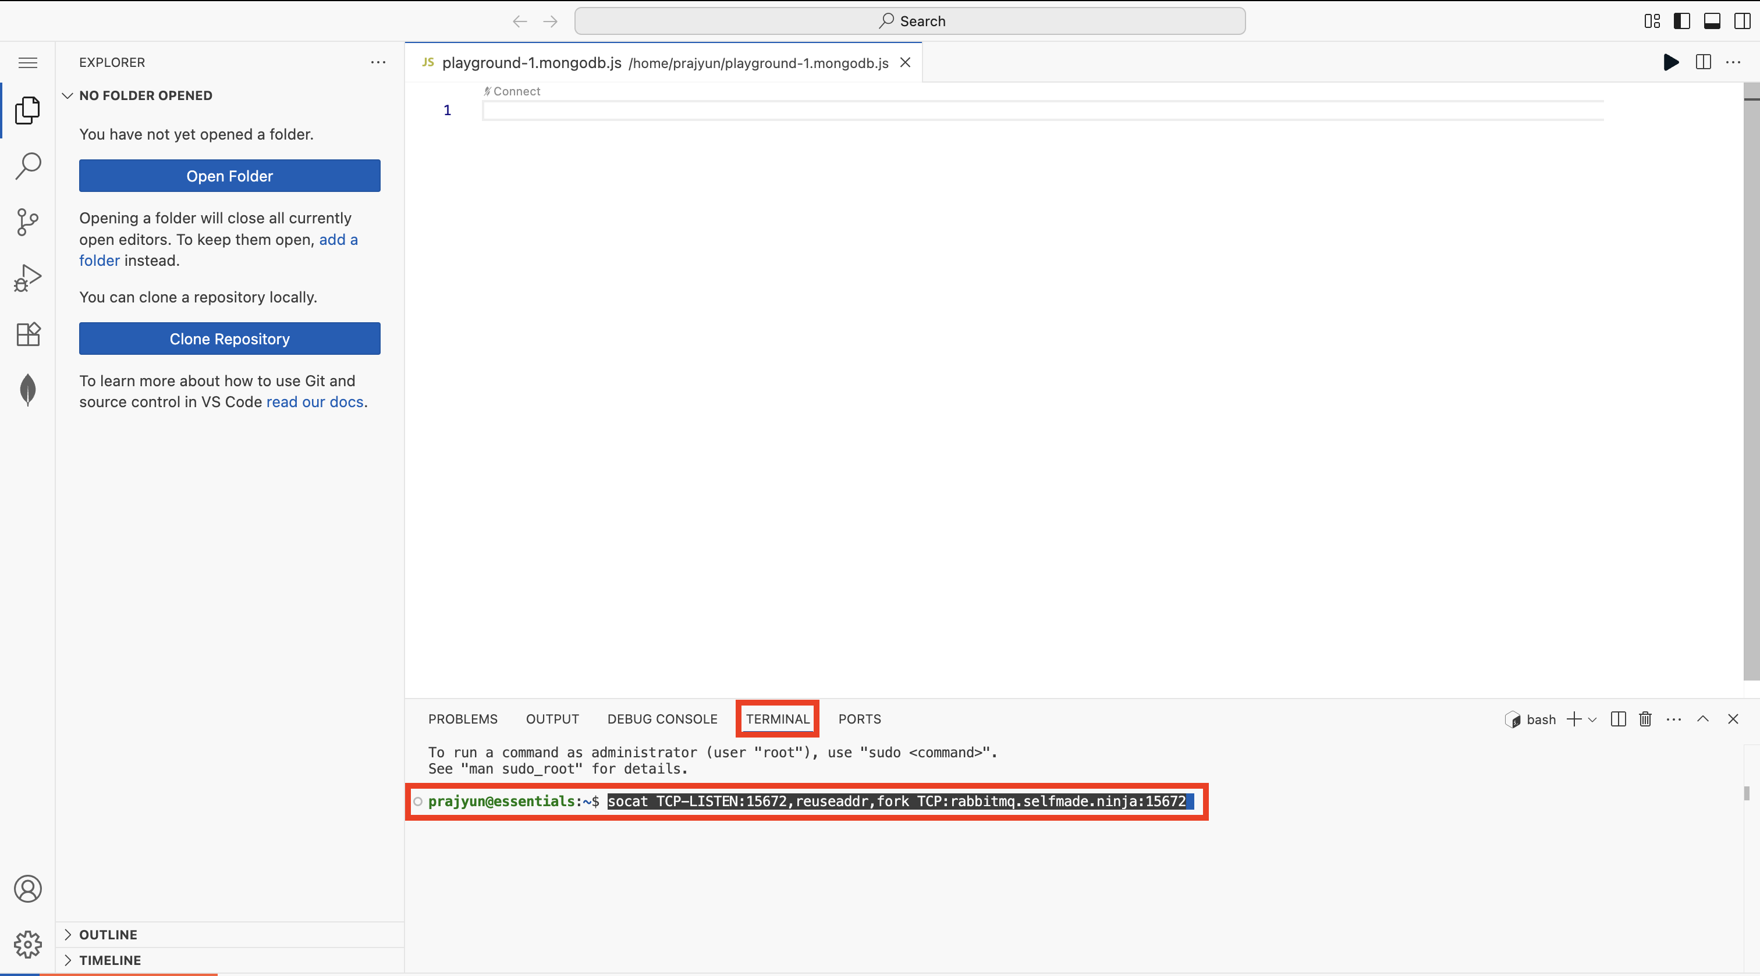Open terminal panel more actions menu

coord(1674,719)
